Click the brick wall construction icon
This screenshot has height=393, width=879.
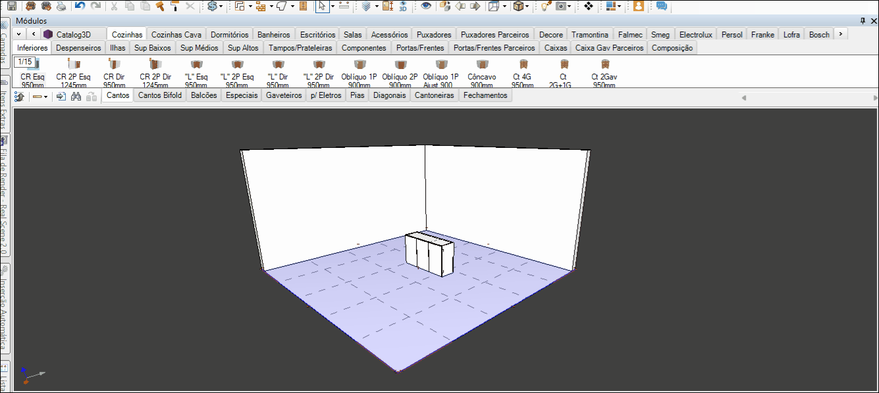tap(261, 6)
